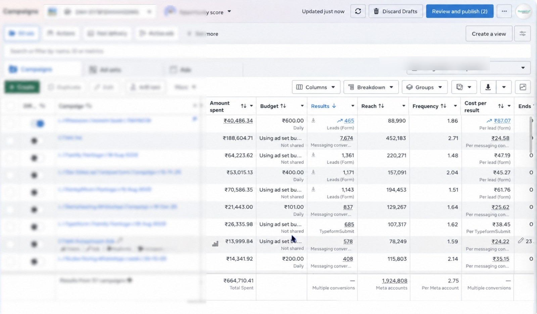This screenshot has width=537, height=314.
Task: Sort by the Amount spent column arrows
Action: click(x=244, y=106)
